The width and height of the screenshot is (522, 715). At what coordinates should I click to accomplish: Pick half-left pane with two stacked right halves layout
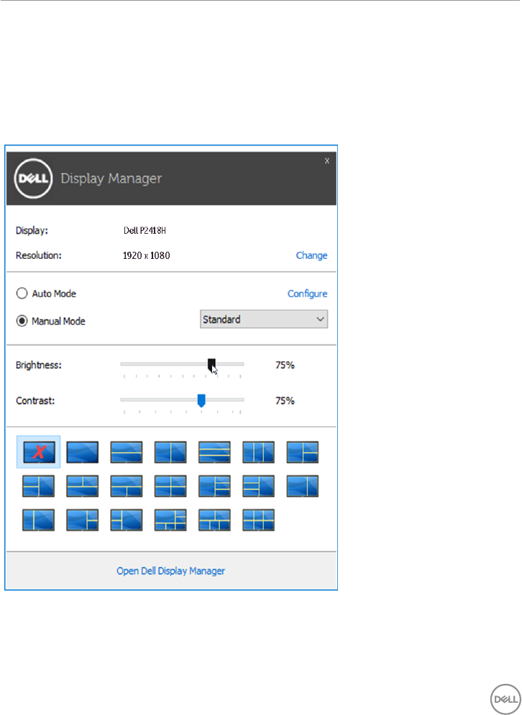pyautogui.click(x=303, y=452)
